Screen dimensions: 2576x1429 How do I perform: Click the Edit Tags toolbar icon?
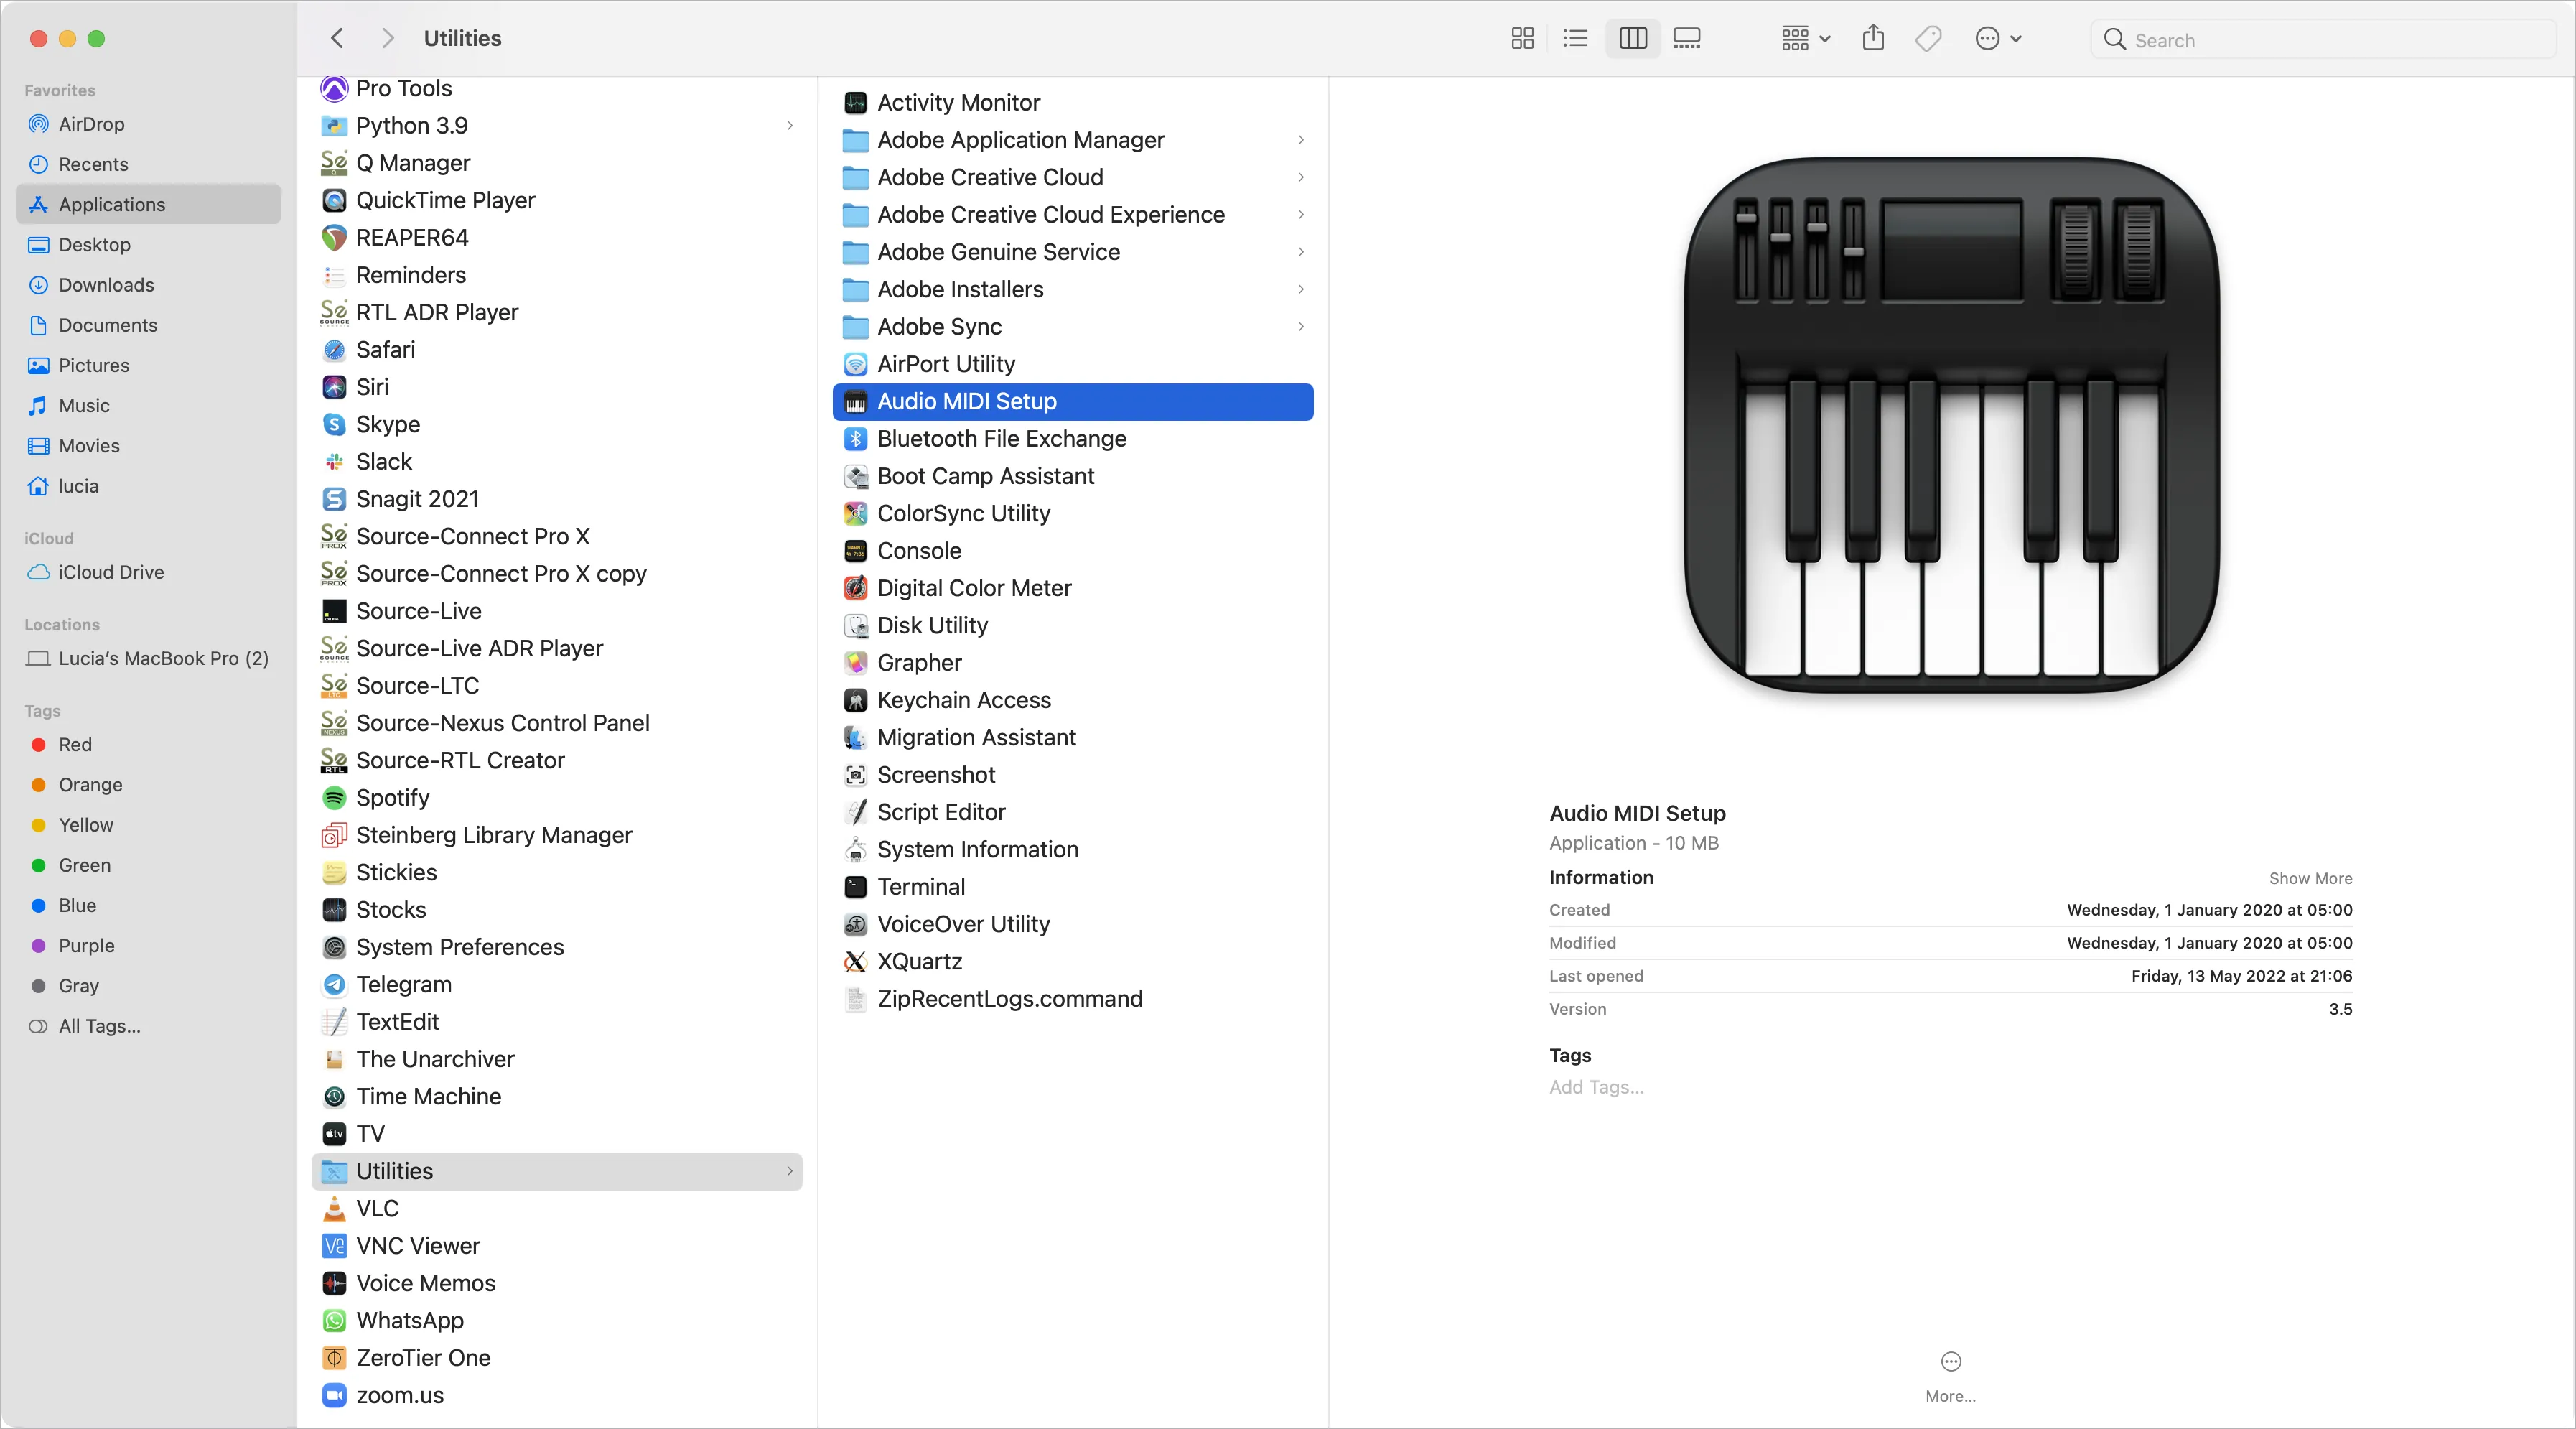click(1928, 38)
